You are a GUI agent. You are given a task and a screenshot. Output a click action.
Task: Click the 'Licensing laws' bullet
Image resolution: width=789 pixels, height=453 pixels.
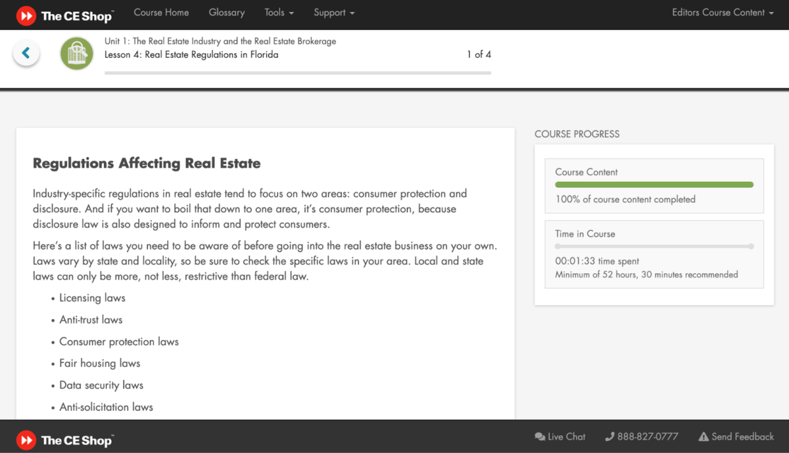[x=92, y=298]
